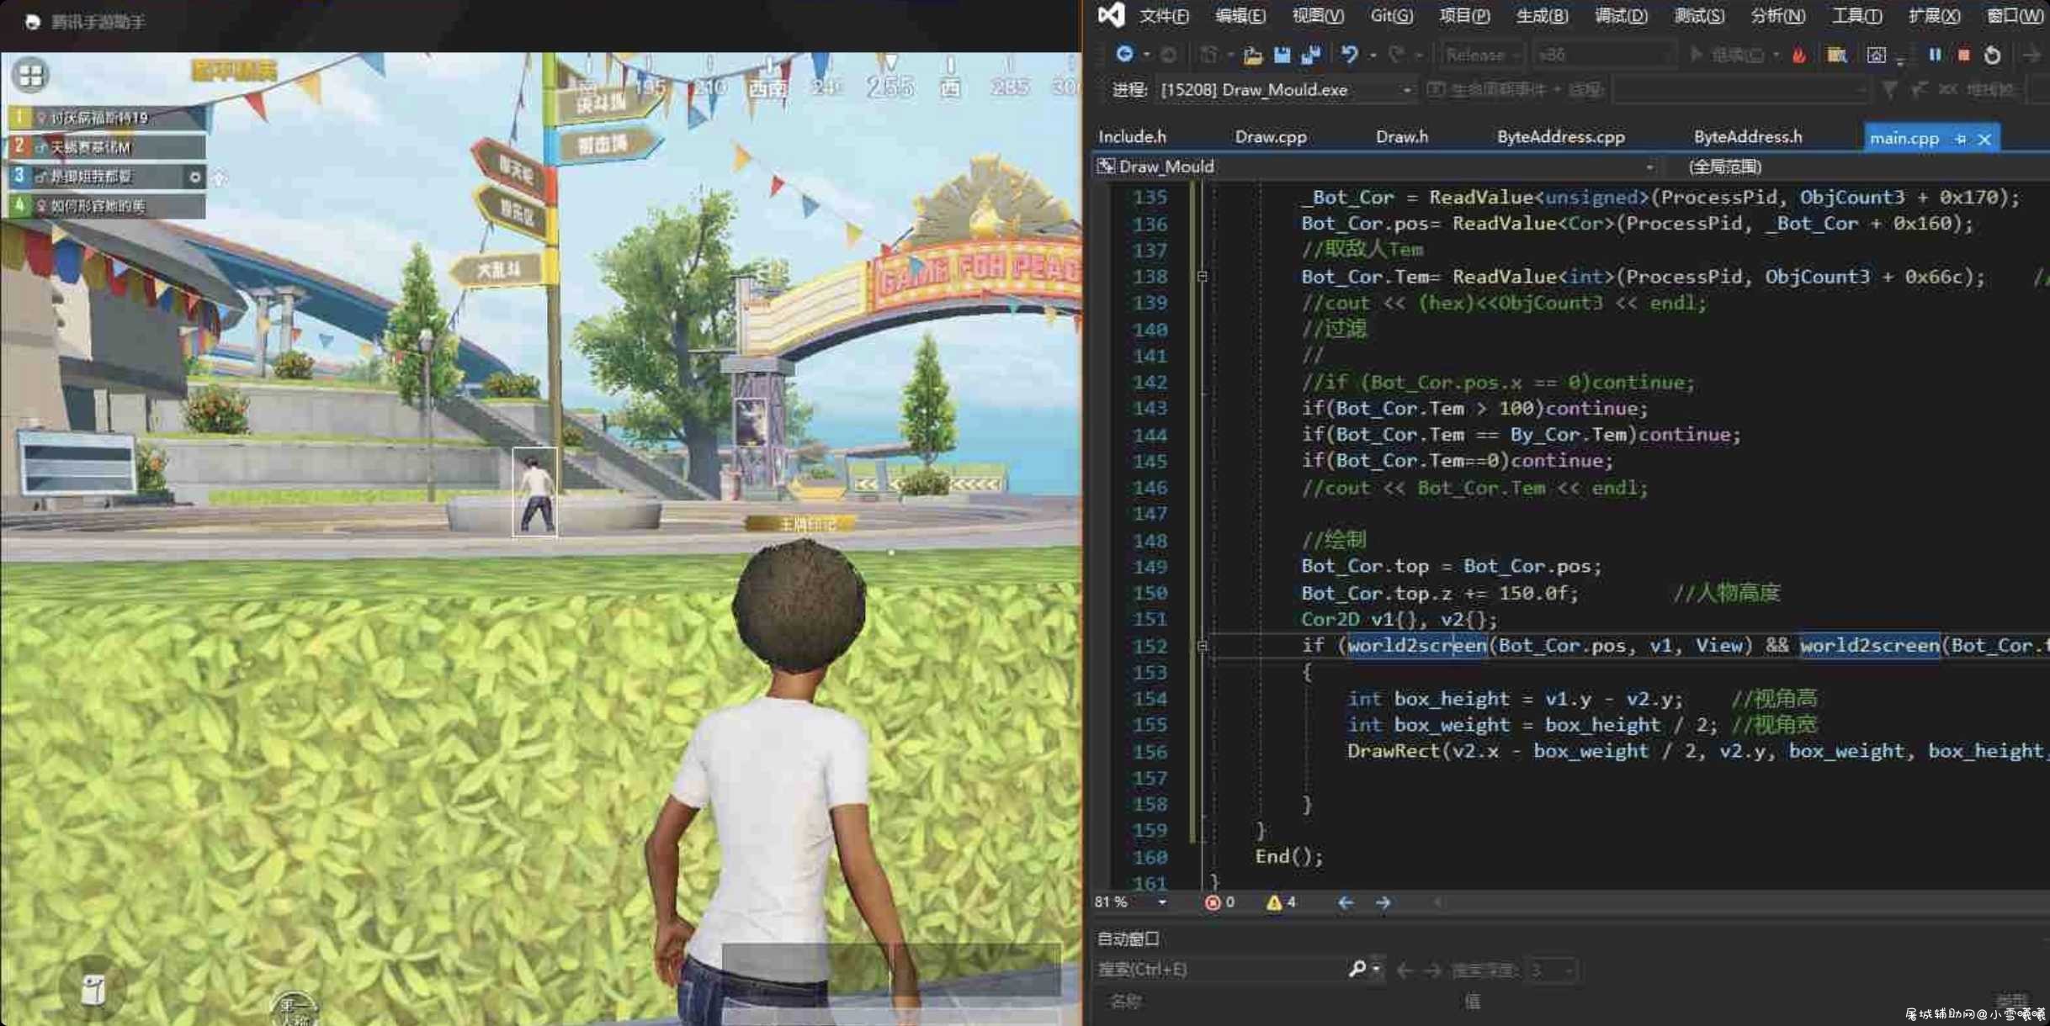Screen dimensions: 2050x1026
Task: Select teammate 1 row in game list
Action: [x=107, y=118]
